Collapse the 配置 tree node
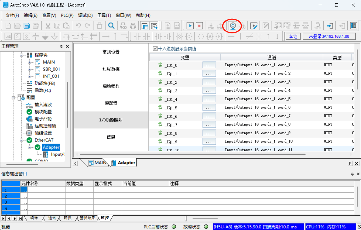Viewport: 361px width, 230px height. (13, 97)
